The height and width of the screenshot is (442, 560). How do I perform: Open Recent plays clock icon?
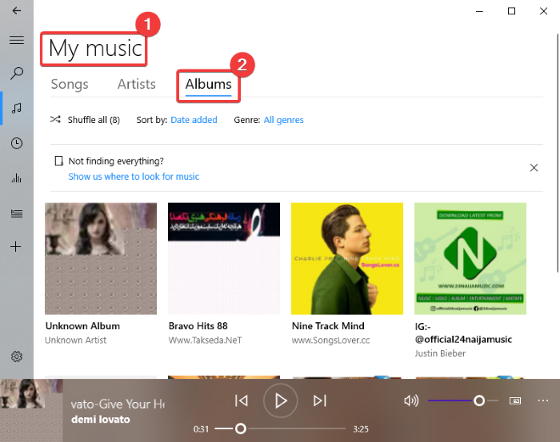(17, 143)
